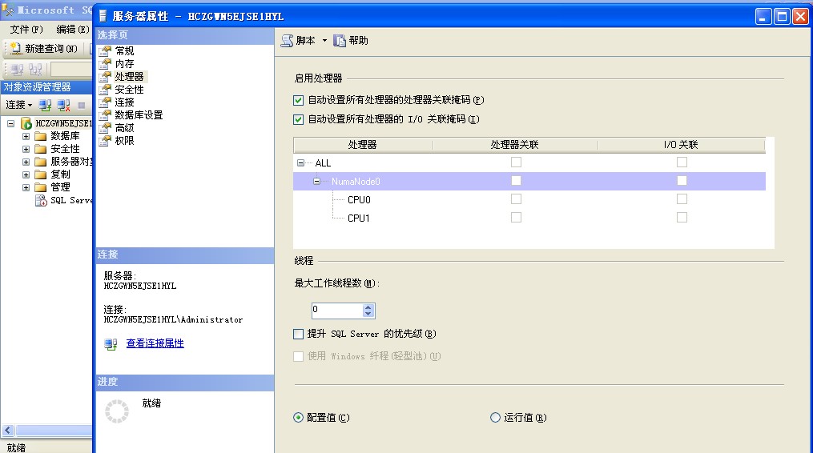
Task: Click the 最大工作线程数 stepper arrows
Action: pyautogui.click(x=368, y=311)
